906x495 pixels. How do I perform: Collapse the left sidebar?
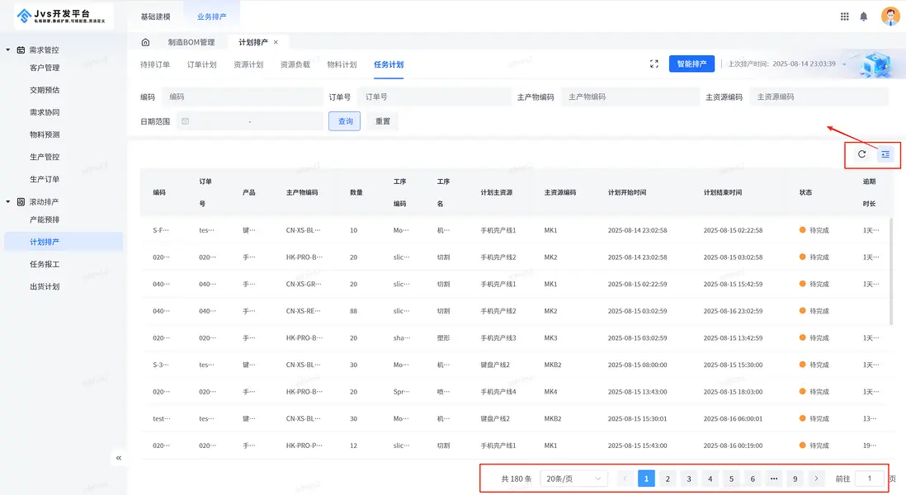119,458
